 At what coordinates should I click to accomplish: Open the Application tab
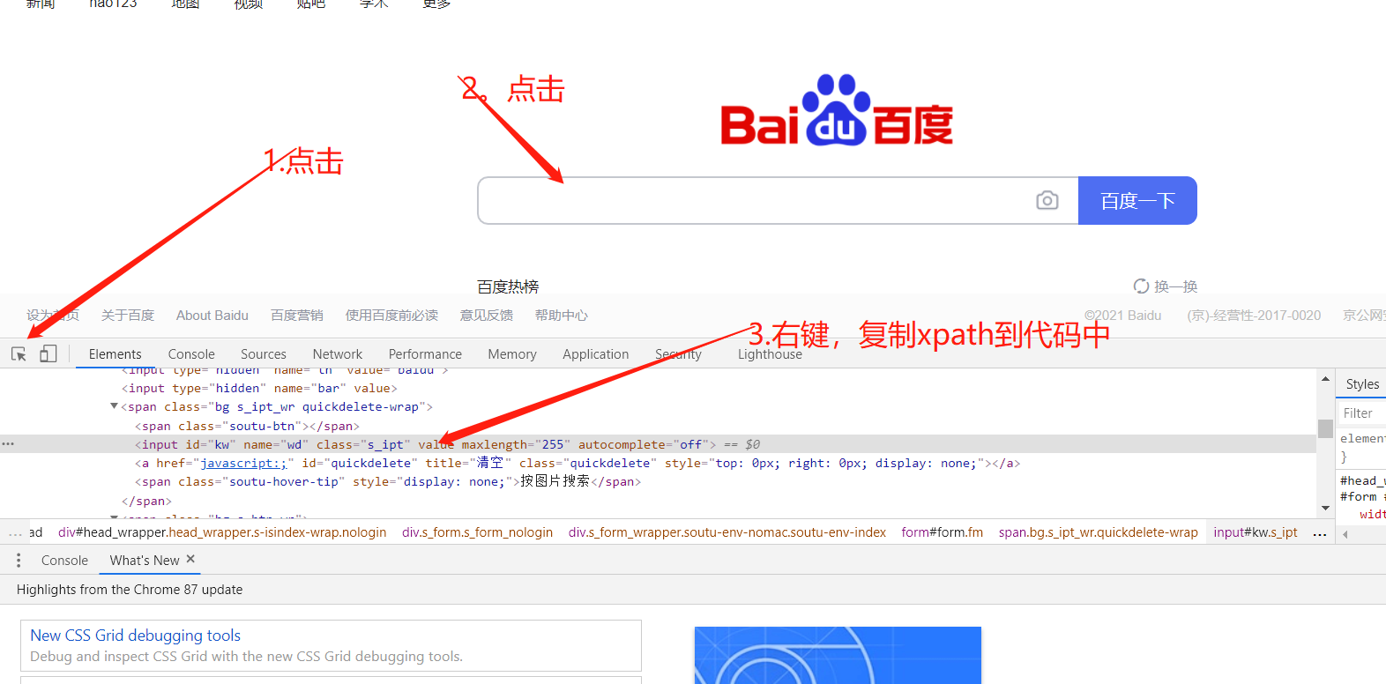(596, 353)
